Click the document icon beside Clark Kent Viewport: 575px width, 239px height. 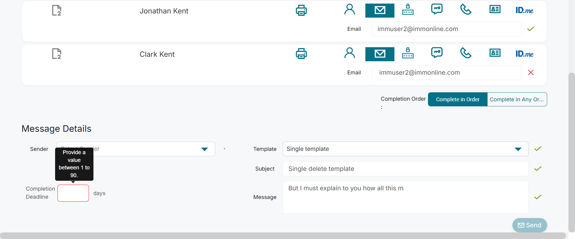point(57,54)
